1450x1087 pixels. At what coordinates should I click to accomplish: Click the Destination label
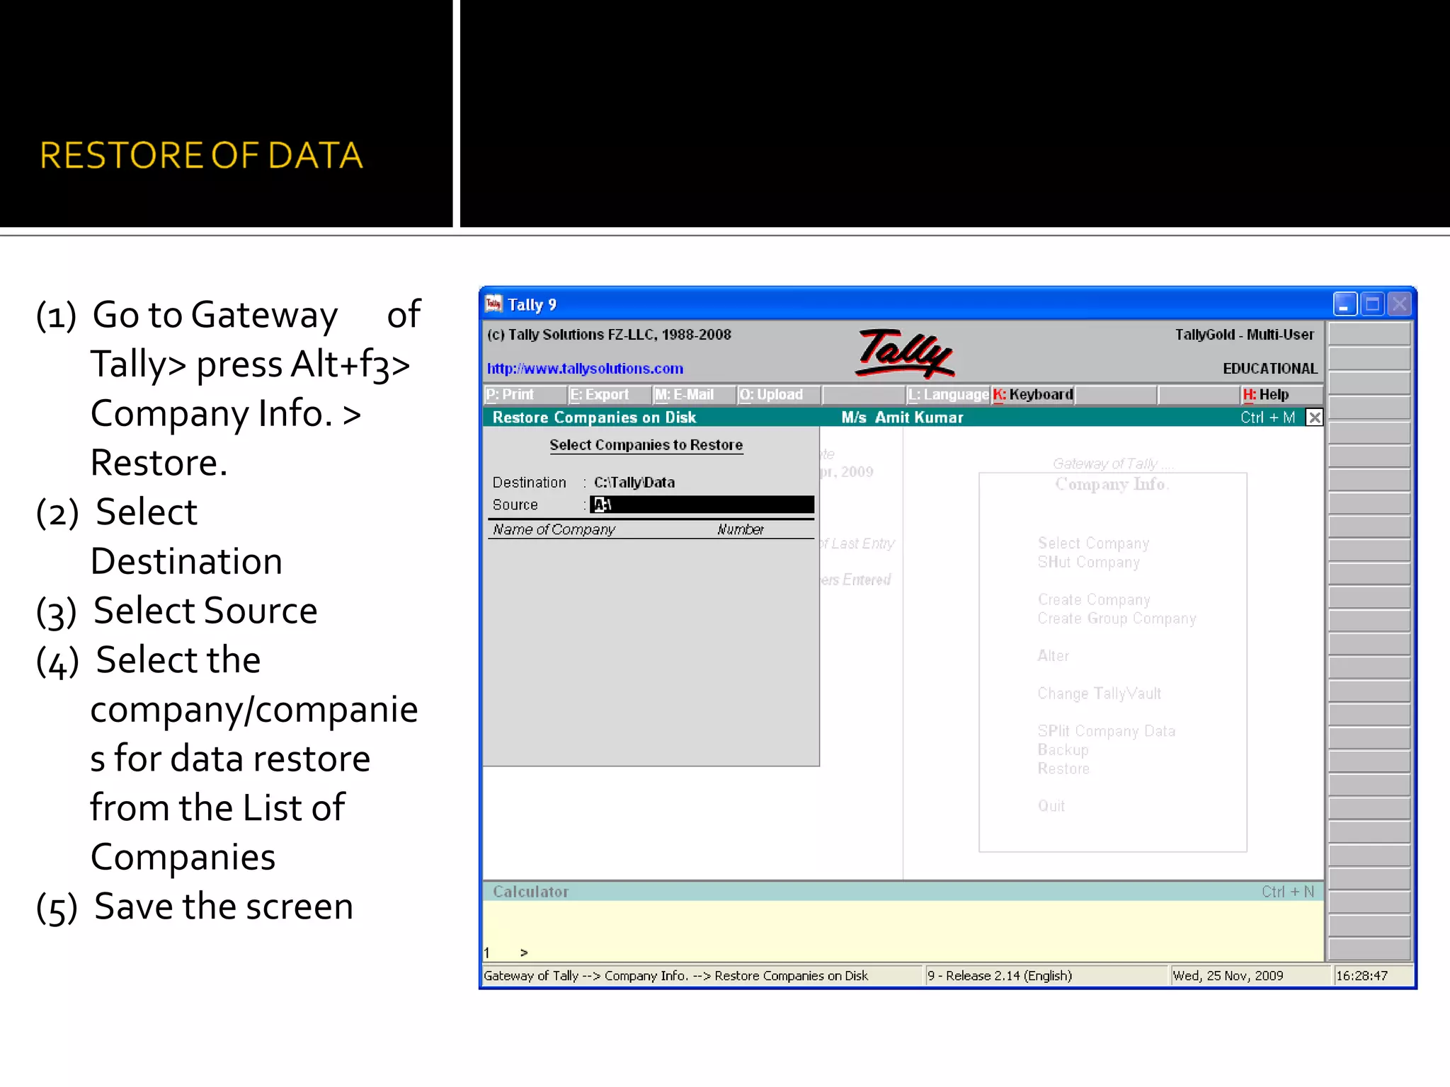529,483
